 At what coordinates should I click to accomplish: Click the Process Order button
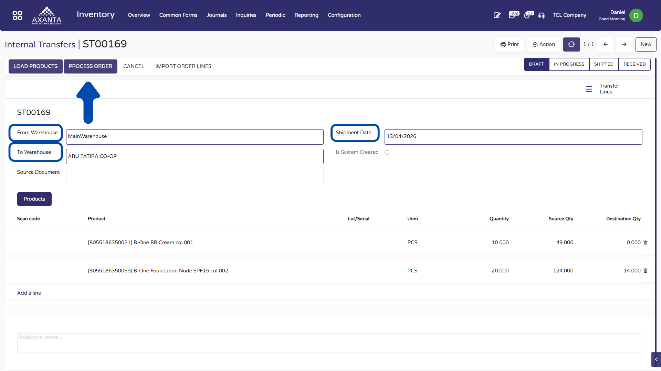coord(90,66)
